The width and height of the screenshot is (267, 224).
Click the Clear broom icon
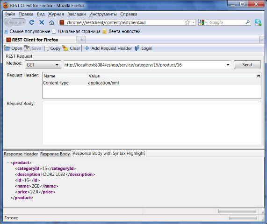(65, 48)
